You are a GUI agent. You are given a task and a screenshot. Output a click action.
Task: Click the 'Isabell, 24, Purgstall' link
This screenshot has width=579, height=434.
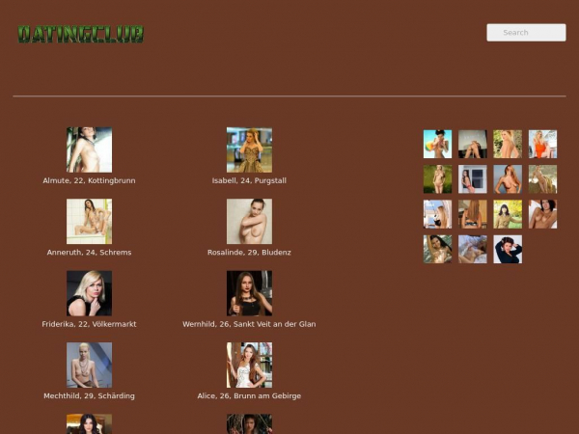pyautogui.click(x=249, y=180)
